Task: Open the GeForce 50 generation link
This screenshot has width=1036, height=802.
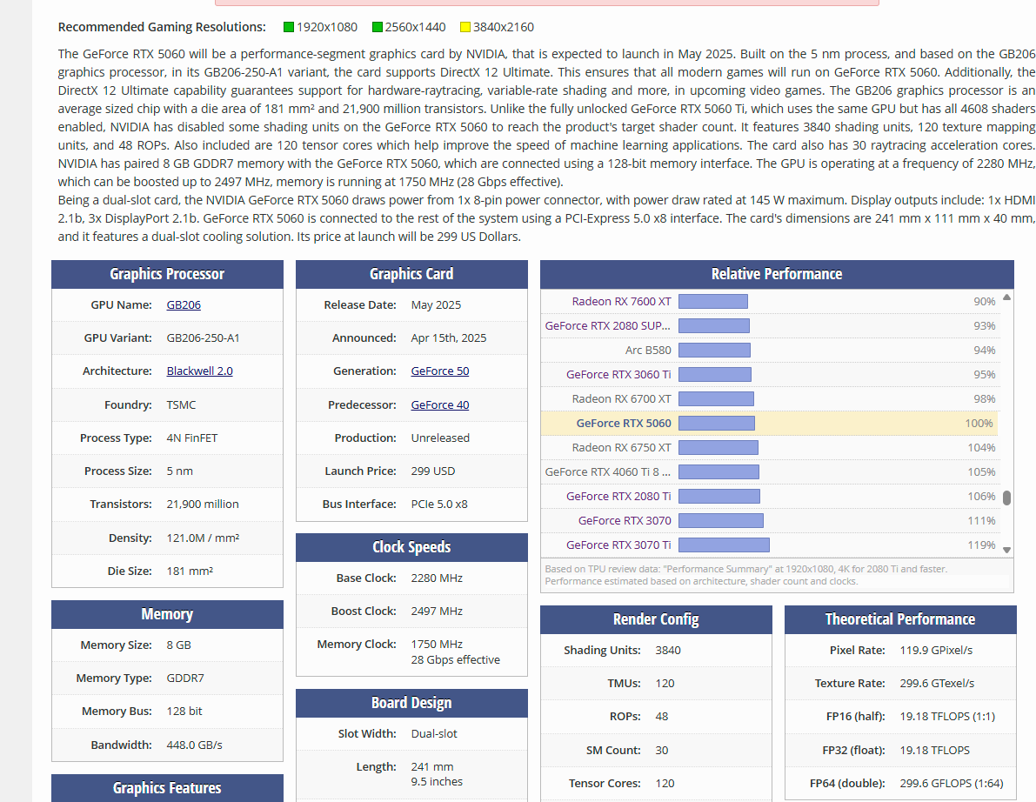Action: [440, 371]
